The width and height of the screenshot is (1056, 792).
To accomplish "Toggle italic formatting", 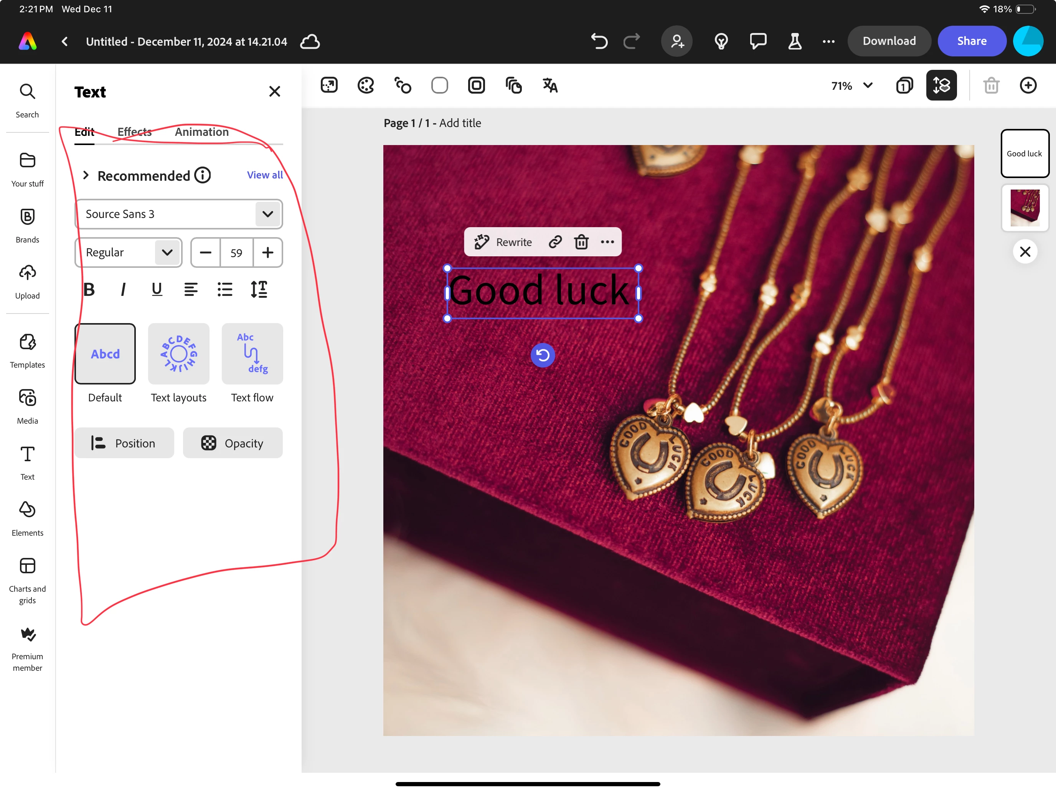I will [123, 289].
